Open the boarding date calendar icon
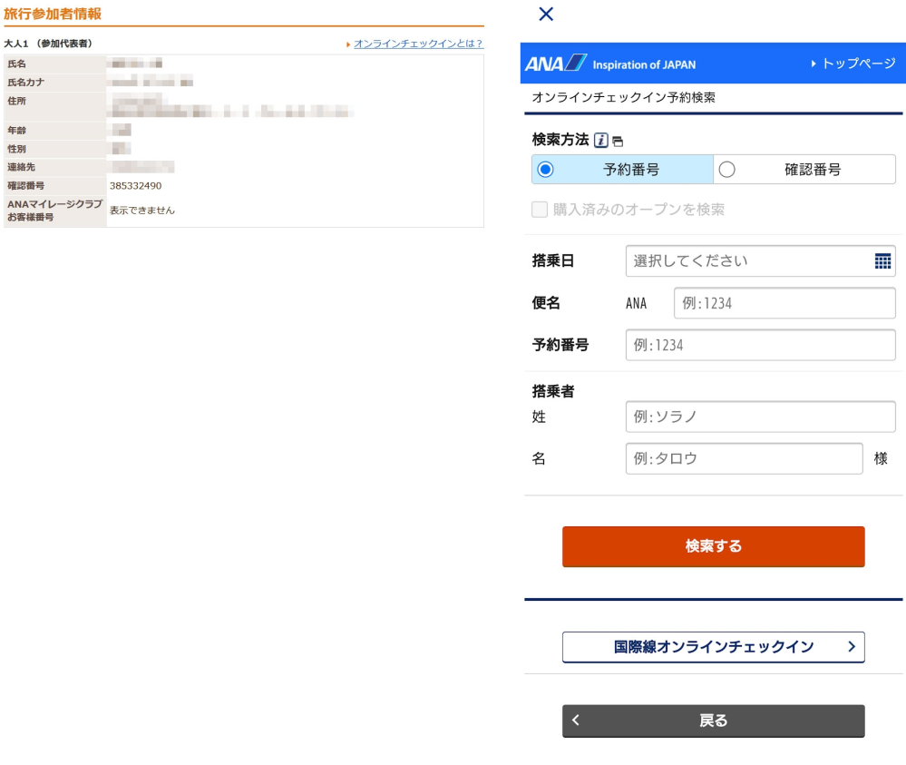906x765 pixels. pyautogui.click(x=882, y=260)
